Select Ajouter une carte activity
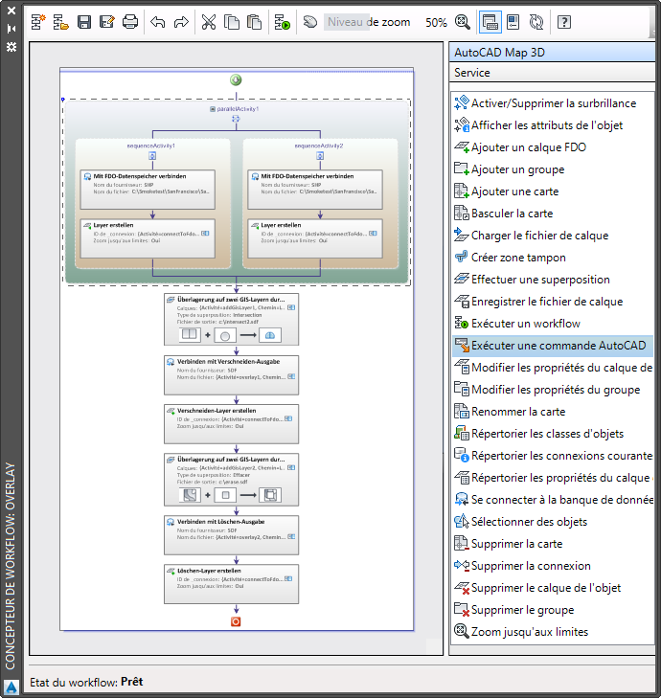The width and height of the screenshot is (661, 698). pyautogui.click(x=553, y=191)
